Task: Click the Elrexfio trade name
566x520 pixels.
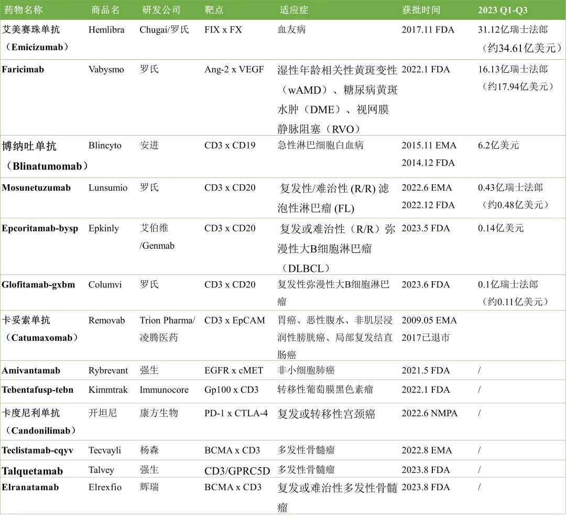Action: tap(105, 487)
